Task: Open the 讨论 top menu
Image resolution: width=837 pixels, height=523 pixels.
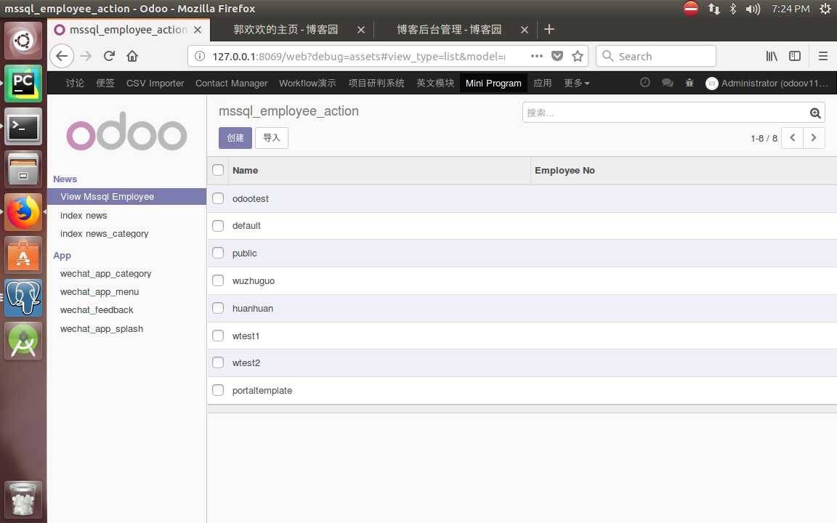Action: (75, 84)
